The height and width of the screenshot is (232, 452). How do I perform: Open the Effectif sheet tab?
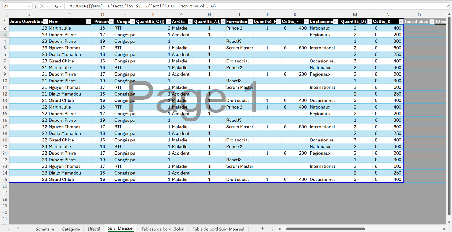click(94, 229)
